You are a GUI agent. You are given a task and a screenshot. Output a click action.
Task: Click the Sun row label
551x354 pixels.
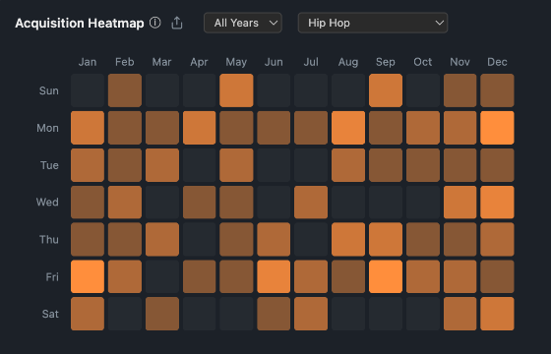tap(49, 90)
